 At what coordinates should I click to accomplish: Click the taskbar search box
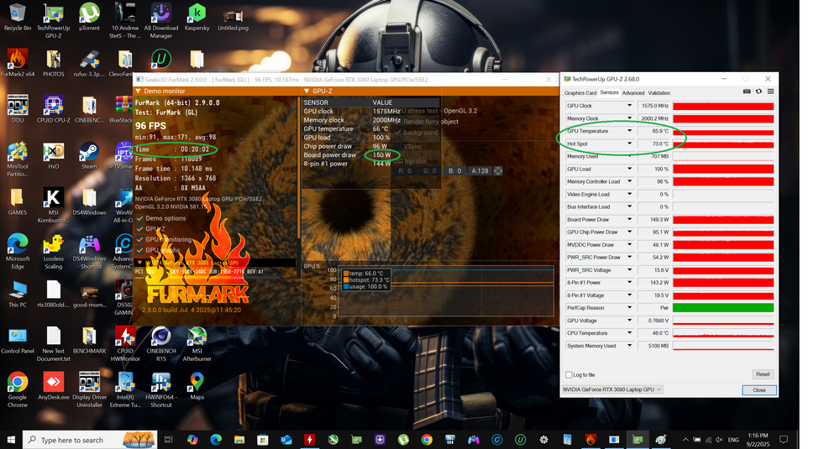90,440
